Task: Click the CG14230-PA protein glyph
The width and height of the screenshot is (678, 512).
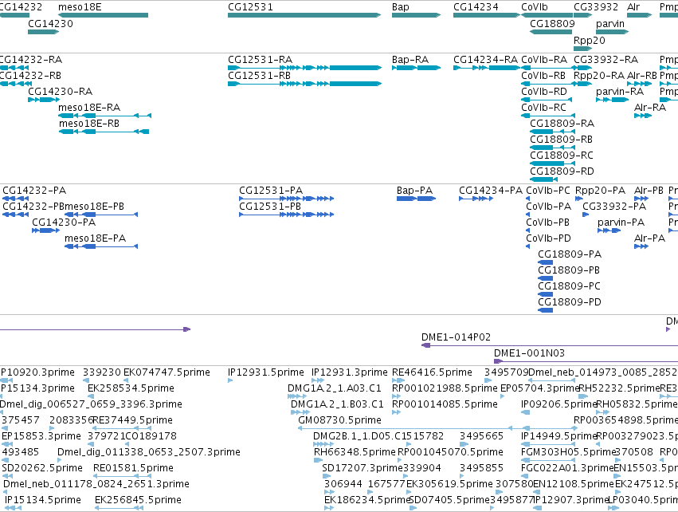Action: 45,230
